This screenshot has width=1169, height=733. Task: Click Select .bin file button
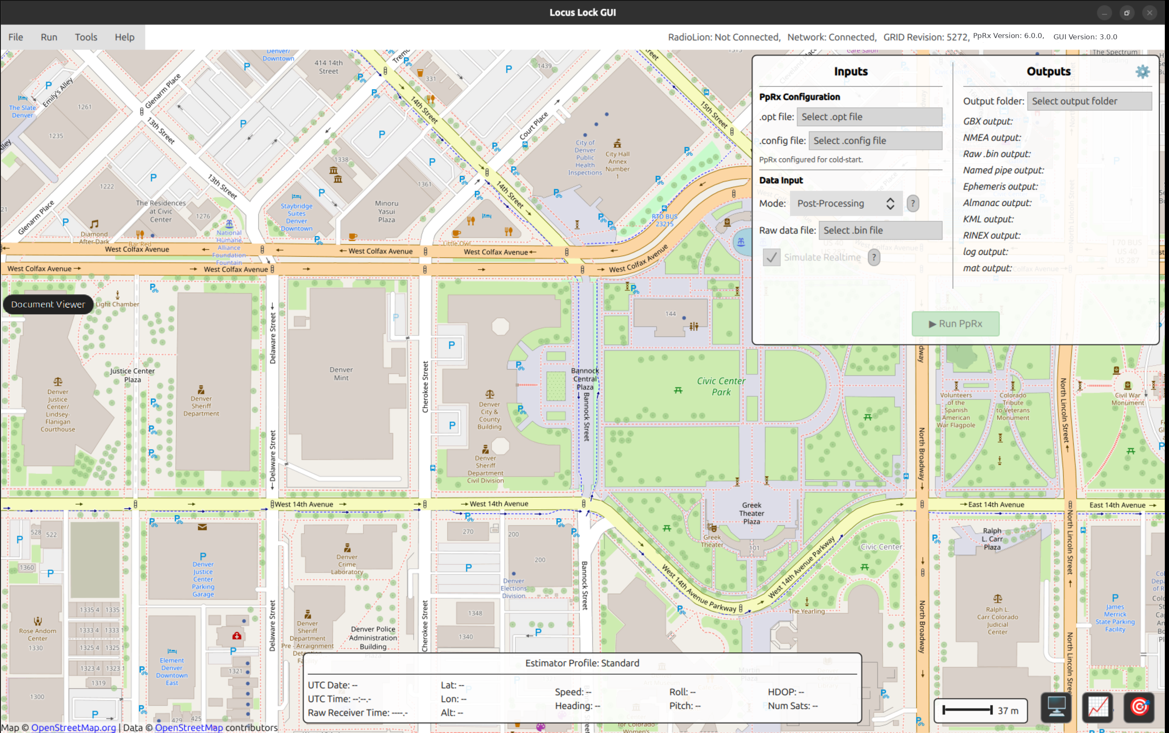point(880,230)
